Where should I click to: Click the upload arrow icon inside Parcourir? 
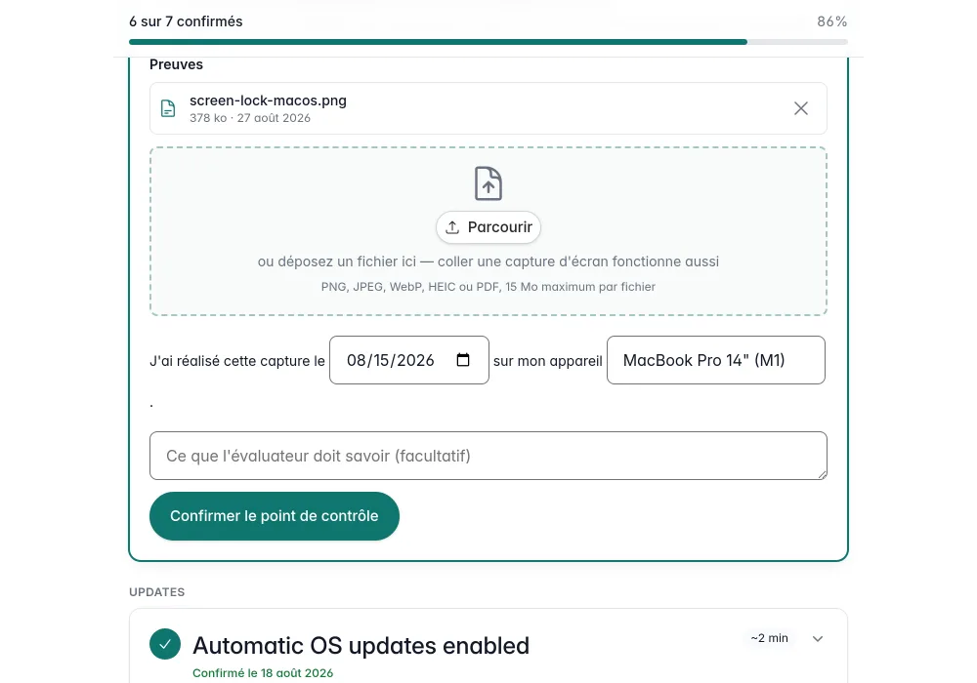452,227
